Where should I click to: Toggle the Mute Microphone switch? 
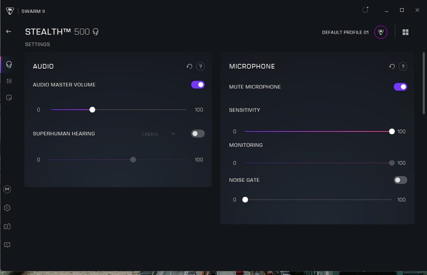(x=400, y=87)
